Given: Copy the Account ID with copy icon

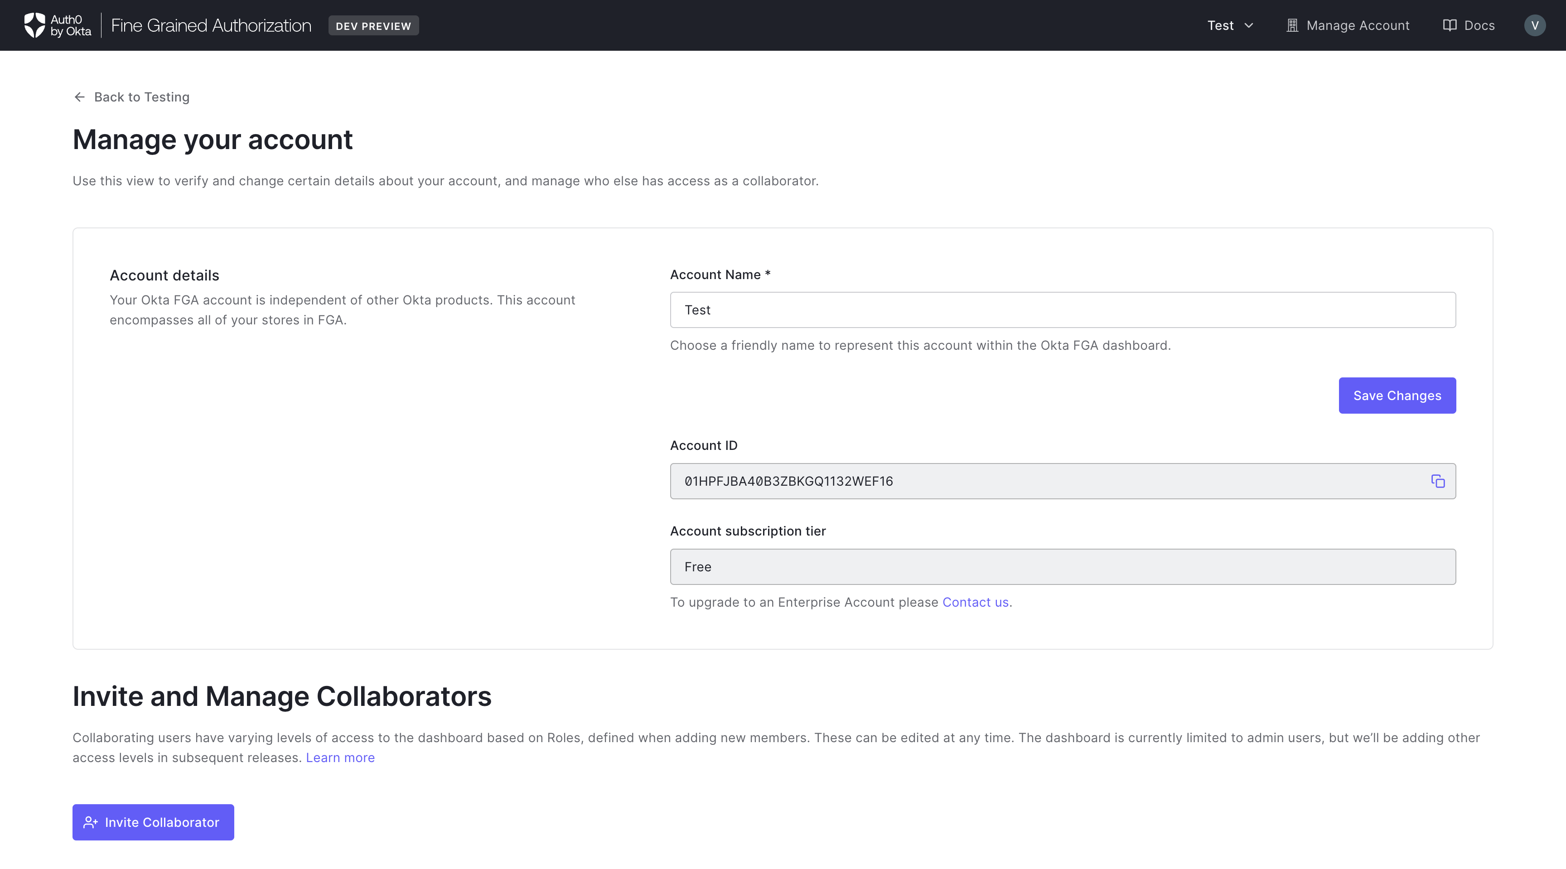Looking at the screenshot, I should click(1438, 481).
